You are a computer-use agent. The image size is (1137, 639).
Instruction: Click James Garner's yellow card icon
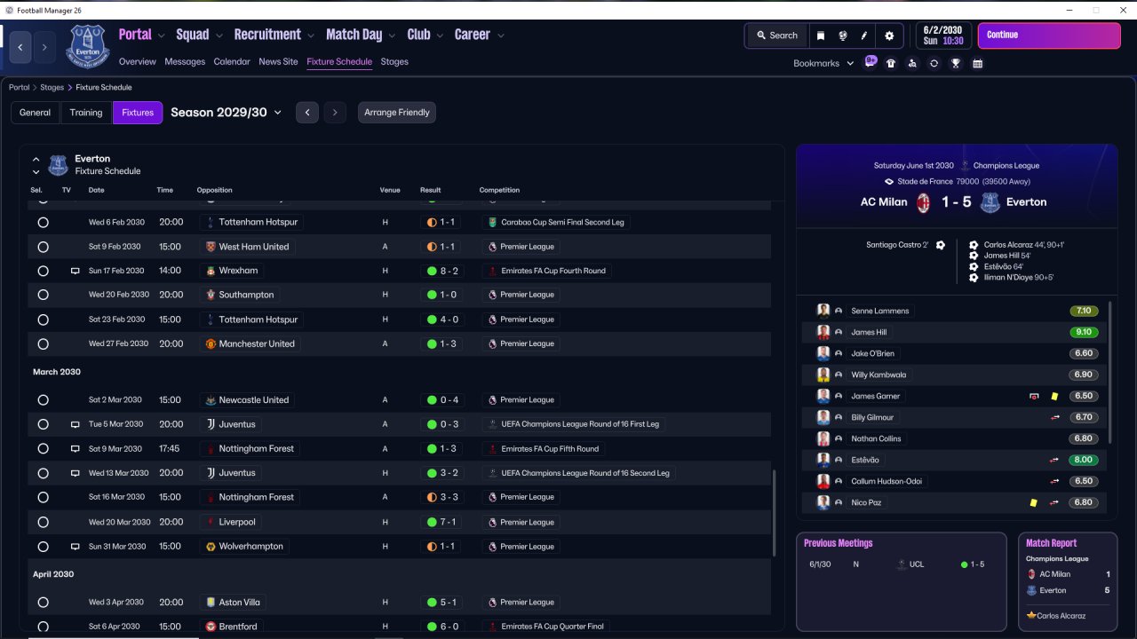pyautogui.click(x=1054, y=396)
